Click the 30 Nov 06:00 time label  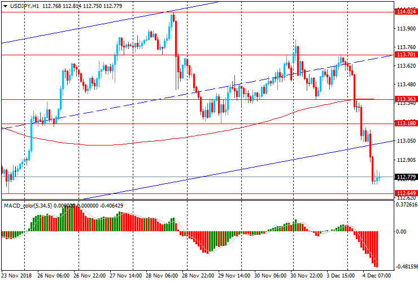(x=271, y=276)
